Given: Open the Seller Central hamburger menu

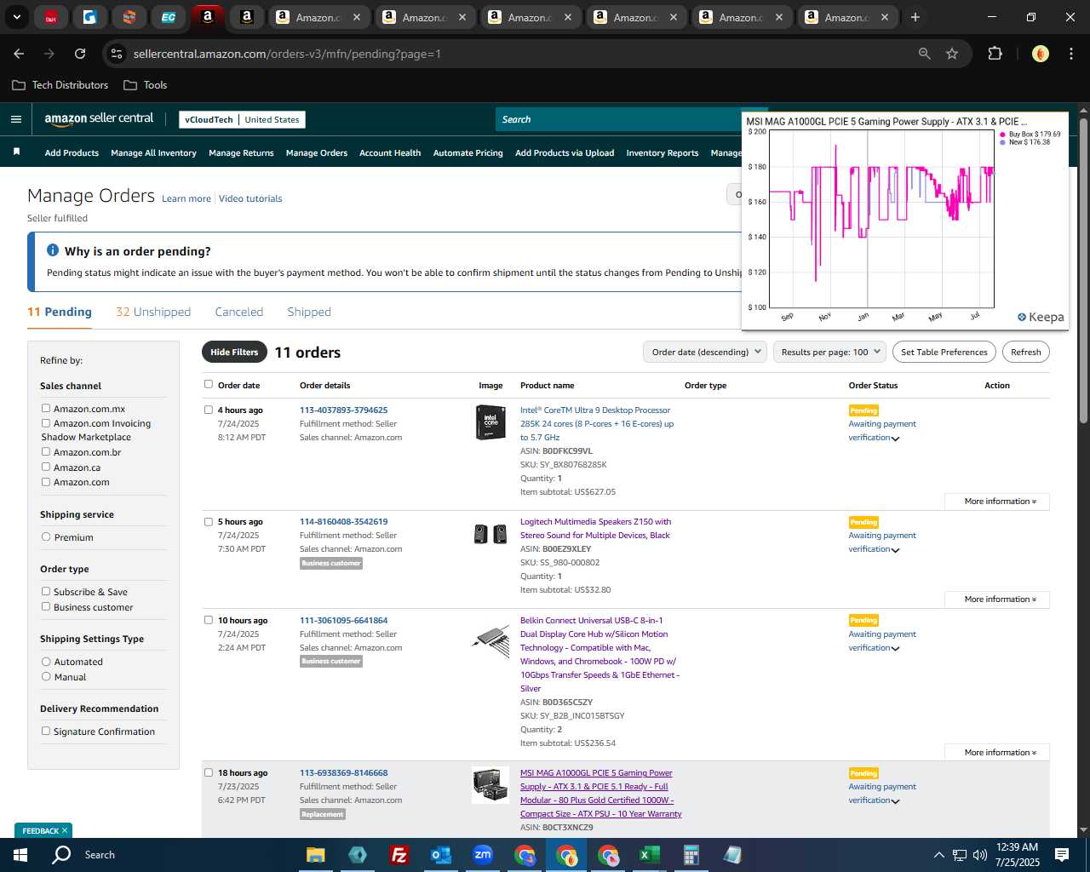Looking at the screenshot, I should [16, 119].
